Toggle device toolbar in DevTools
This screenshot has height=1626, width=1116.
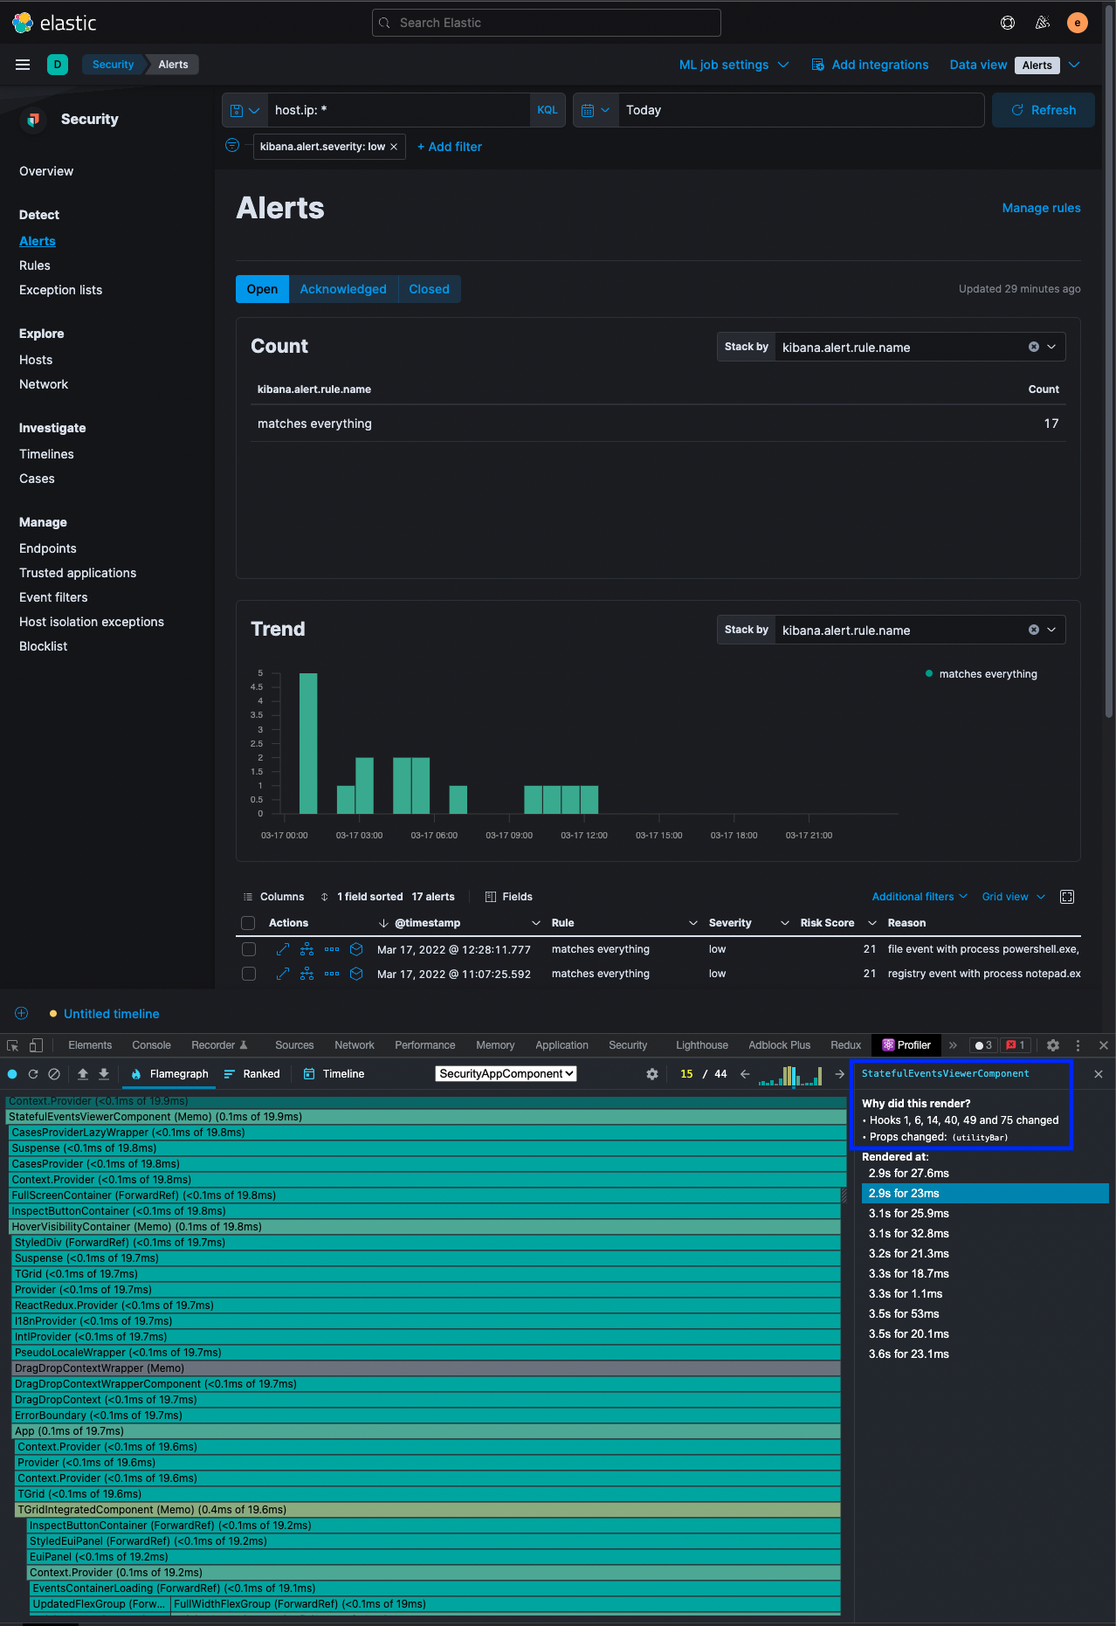tap(36, 1045)
